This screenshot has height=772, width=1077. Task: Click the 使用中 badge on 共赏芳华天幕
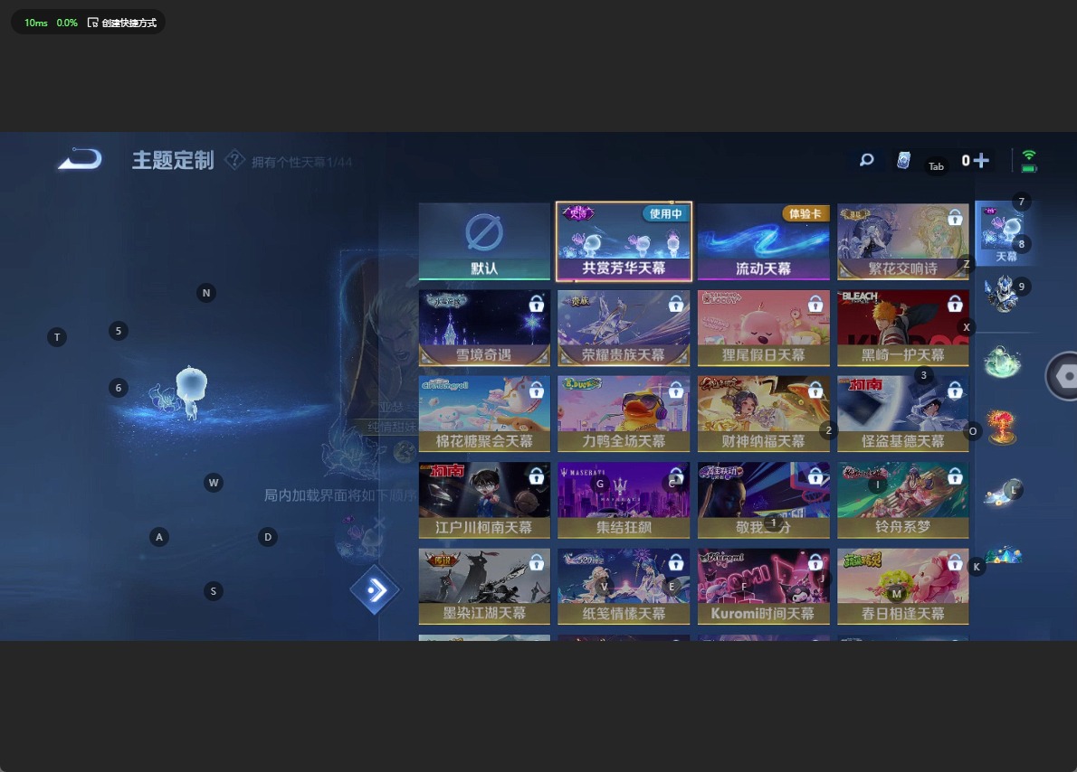665,213
